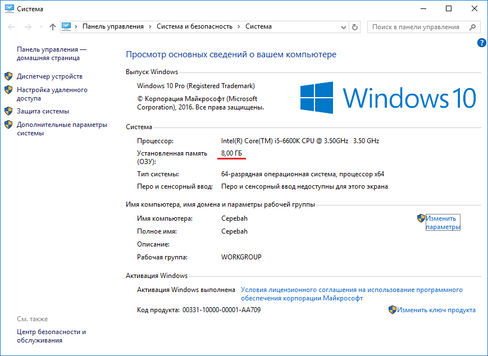This screenshot has height=356, width=488.
Task: Click product code '00331-10000-00001-AA709'
Action: click(221, 310)
